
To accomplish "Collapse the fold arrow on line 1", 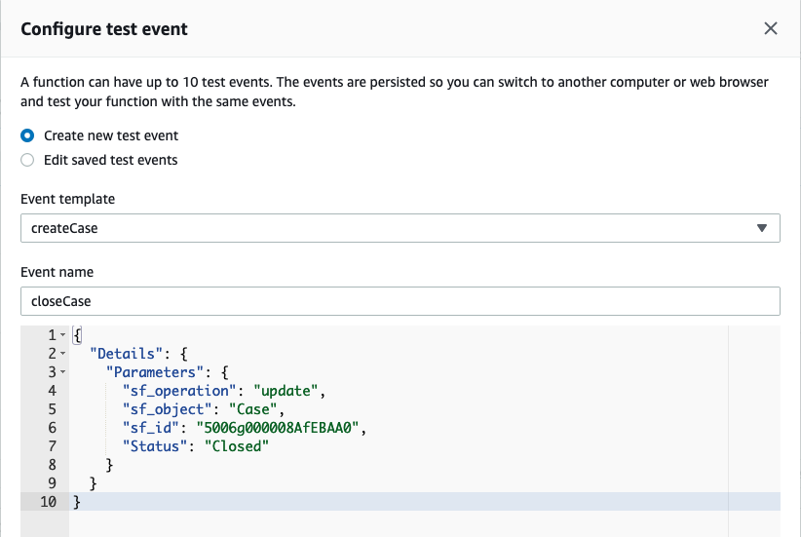I will pos(62,334).
